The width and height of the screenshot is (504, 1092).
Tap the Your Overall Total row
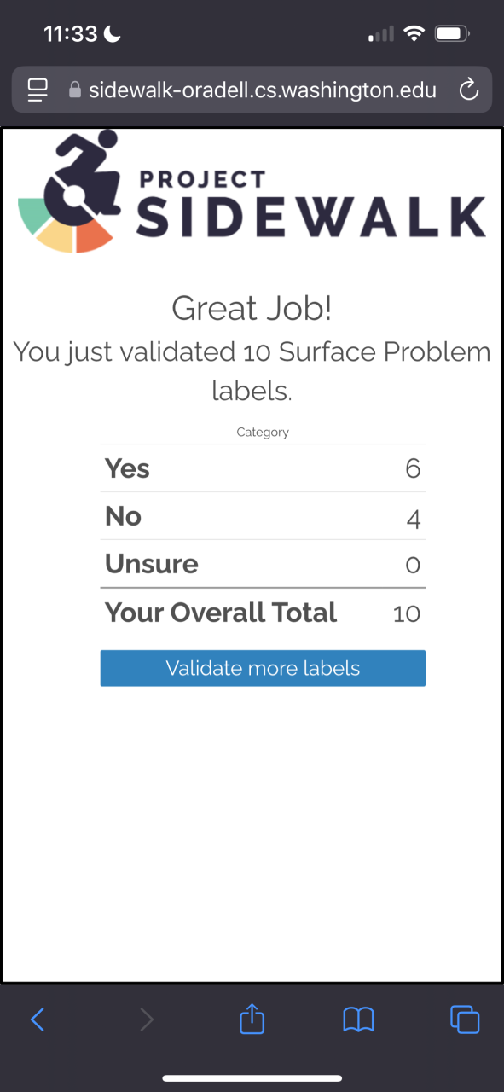coord(263,613)
